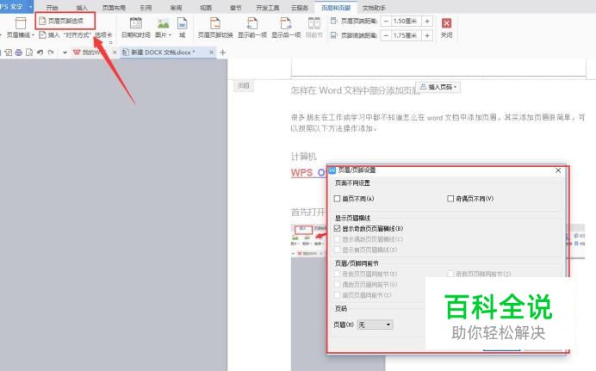Viewport: 596px width, 371px height.
Task: Add a new document tab with plus
Action: click(223, 53)
